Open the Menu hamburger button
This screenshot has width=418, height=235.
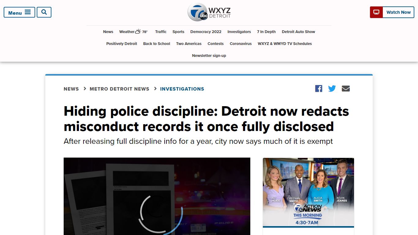coord(19,12)
